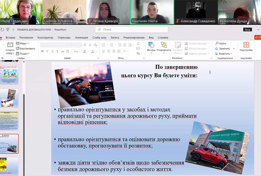Click the Найти search magnifier

(220, 43)
